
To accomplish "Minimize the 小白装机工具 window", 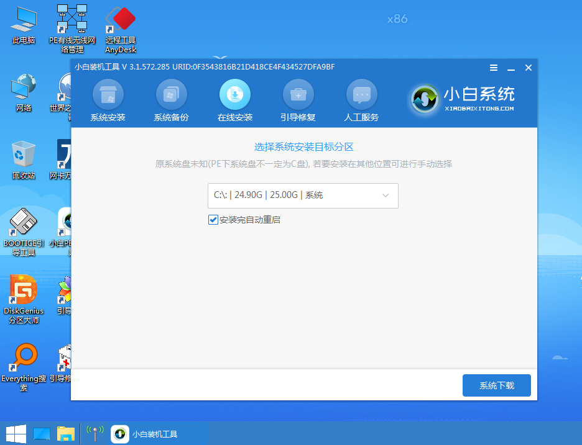I will click(511, 68).
